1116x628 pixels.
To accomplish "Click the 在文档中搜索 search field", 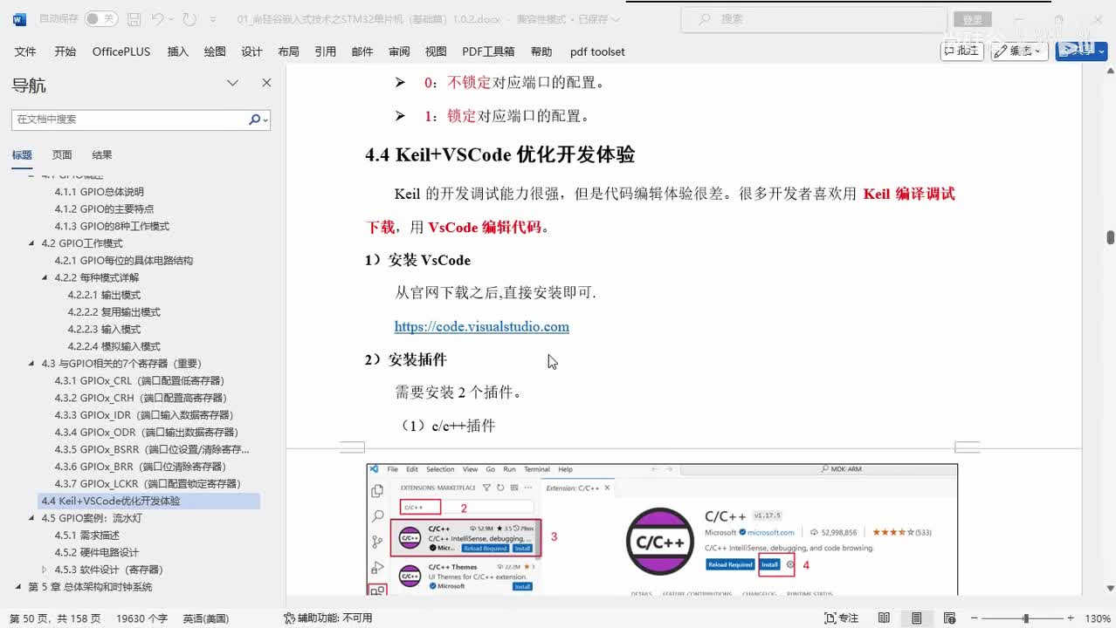I will 129,119.
